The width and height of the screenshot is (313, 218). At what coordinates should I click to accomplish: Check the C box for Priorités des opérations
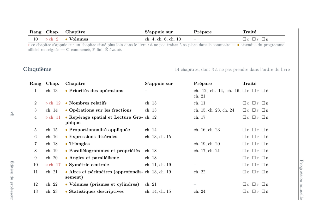(x=244, y=91)
